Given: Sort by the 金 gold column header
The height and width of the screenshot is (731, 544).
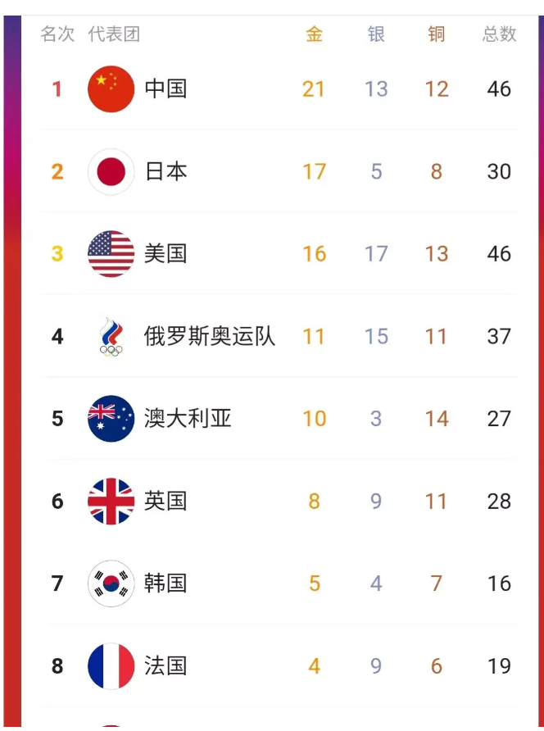Looking at the screenshot, I should pos(314,34).
